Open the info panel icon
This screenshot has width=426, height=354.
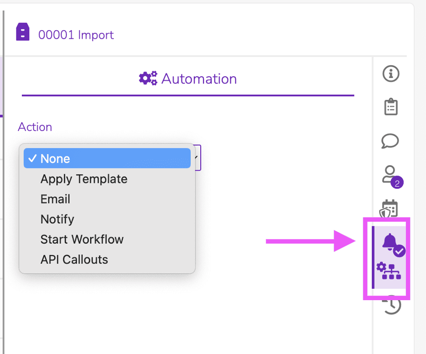[x=390, y=74]
